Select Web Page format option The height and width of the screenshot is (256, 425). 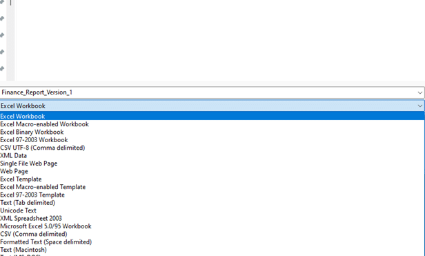point(212,171)
